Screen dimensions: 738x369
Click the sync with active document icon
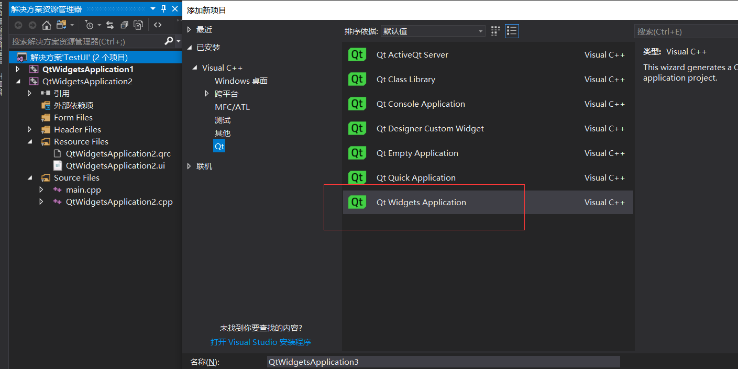coord(110,25)
